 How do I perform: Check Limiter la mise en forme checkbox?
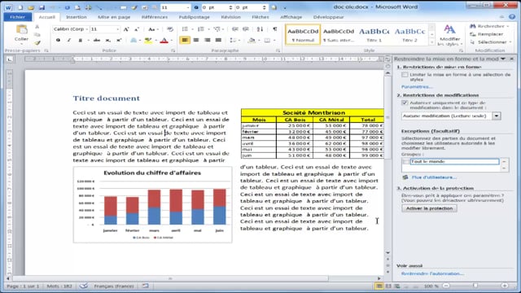[x=405, y=75]
